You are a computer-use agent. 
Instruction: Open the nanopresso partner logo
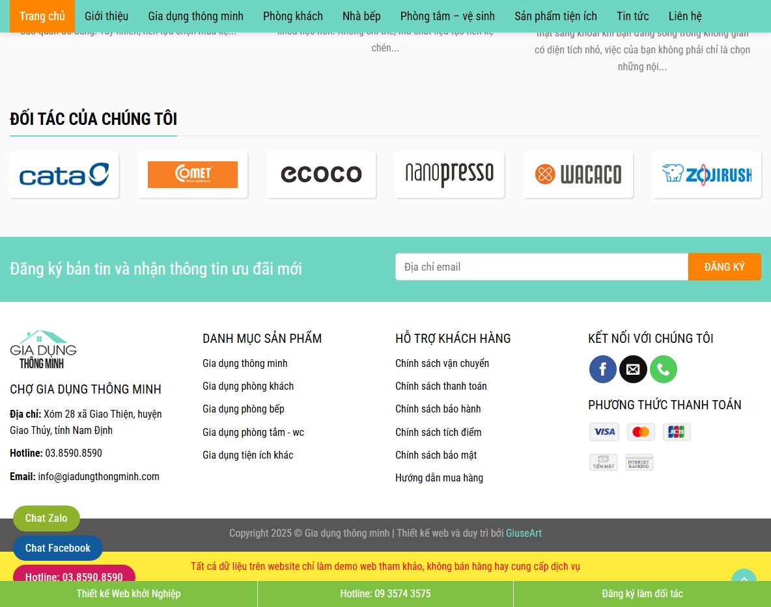coord(449,175)
